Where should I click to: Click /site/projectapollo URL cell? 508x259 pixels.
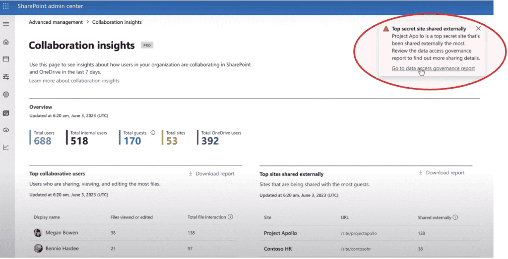click(359, 233)
